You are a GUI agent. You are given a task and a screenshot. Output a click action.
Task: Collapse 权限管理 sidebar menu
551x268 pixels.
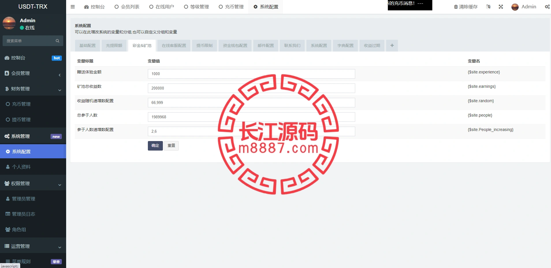click(33, 184)
